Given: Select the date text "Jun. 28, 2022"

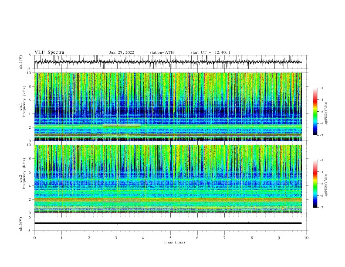Looking at the screenshot, I should pyautogui.click(x=122, y=52).
